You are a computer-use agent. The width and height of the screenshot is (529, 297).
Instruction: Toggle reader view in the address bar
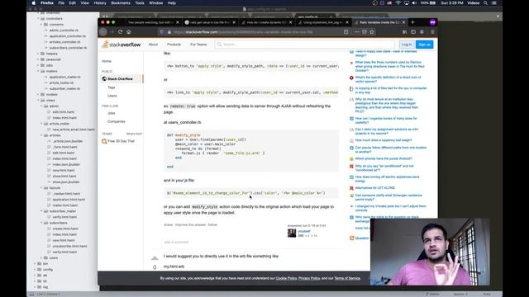pyautogui.click(x=346, y=31)
